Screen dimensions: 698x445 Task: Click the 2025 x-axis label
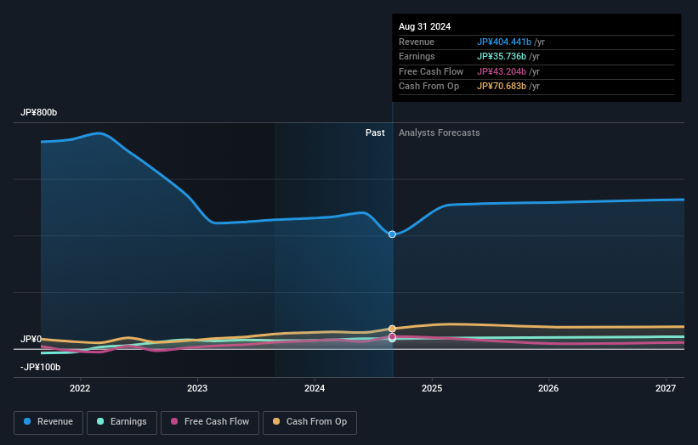tap(432, 388)
